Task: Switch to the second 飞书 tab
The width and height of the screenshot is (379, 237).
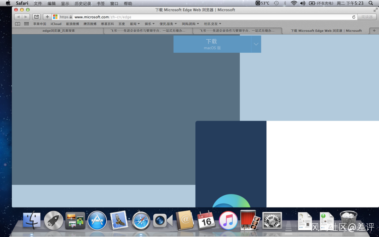Action: (237, 31)
